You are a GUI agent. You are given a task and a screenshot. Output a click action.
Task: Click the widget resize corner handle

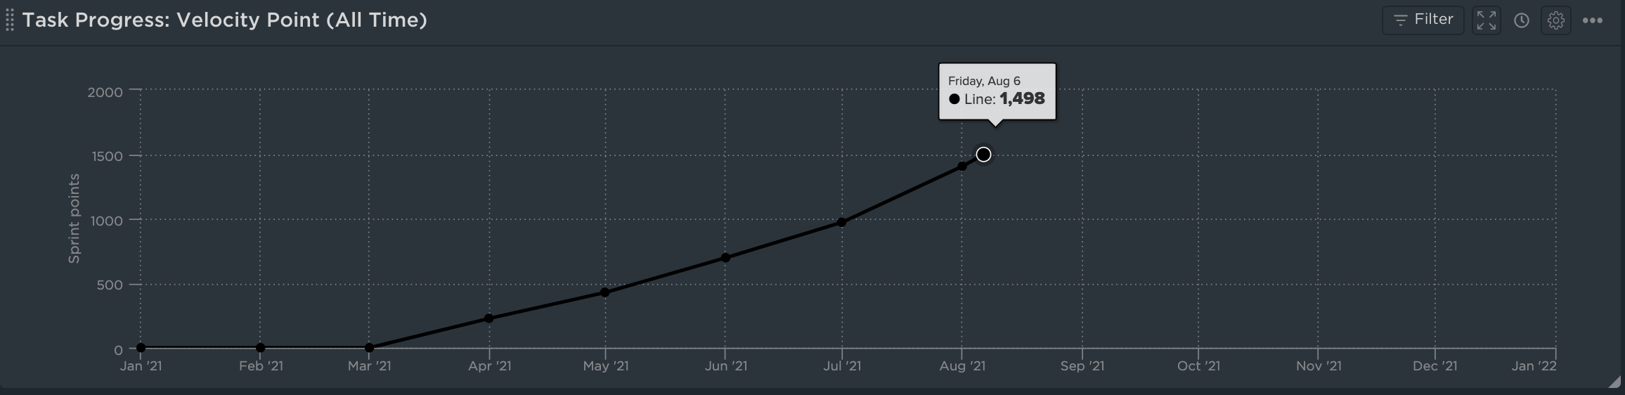pyautogui.click(x=1616, y=382)
